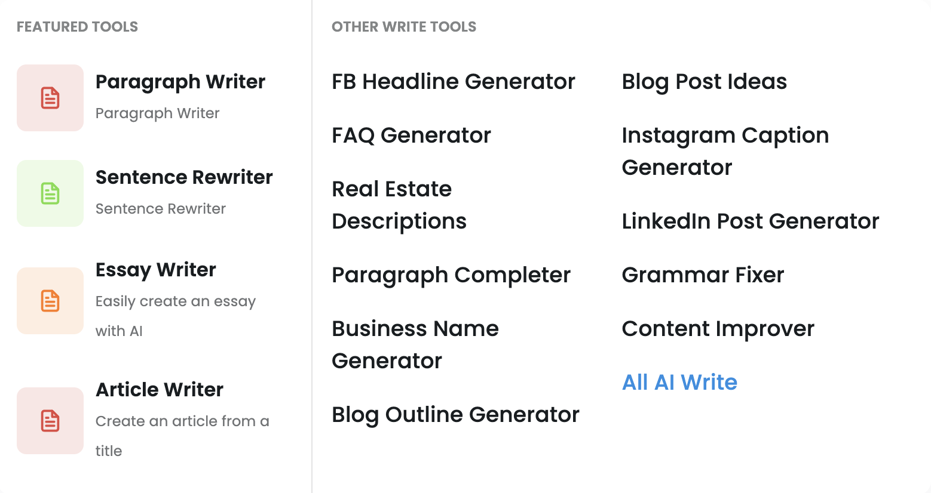Open the Sentence Rewriter featured tool title
Screen dimensions: 931x493
pyautogui.click(x=184, y=177)
